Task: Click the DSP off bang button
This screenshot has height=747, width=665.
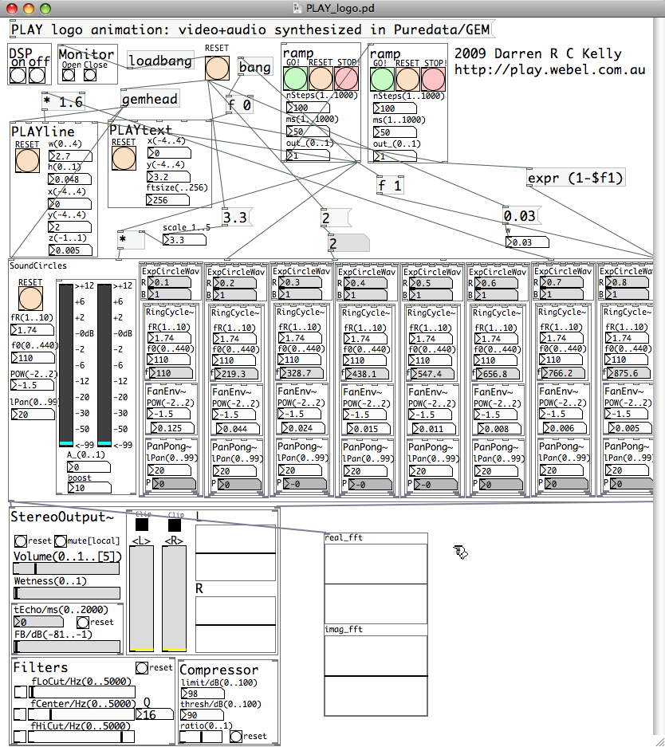Action: [37, 76]
